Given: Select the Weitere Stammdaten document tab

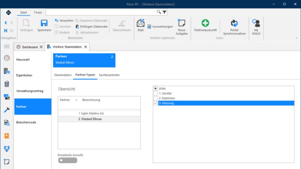Looking at the screenshot, I should coord(67,47).
